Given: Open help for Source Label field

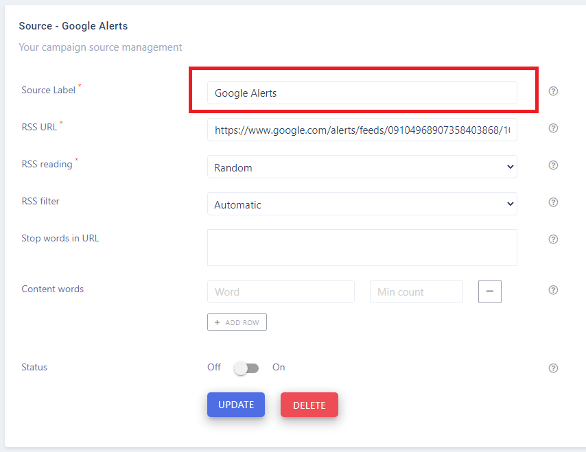Looking at the screenshot, I should tap(553, 91).
